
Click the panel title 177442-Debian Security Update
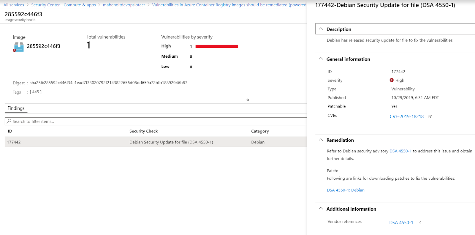(385, 5)
